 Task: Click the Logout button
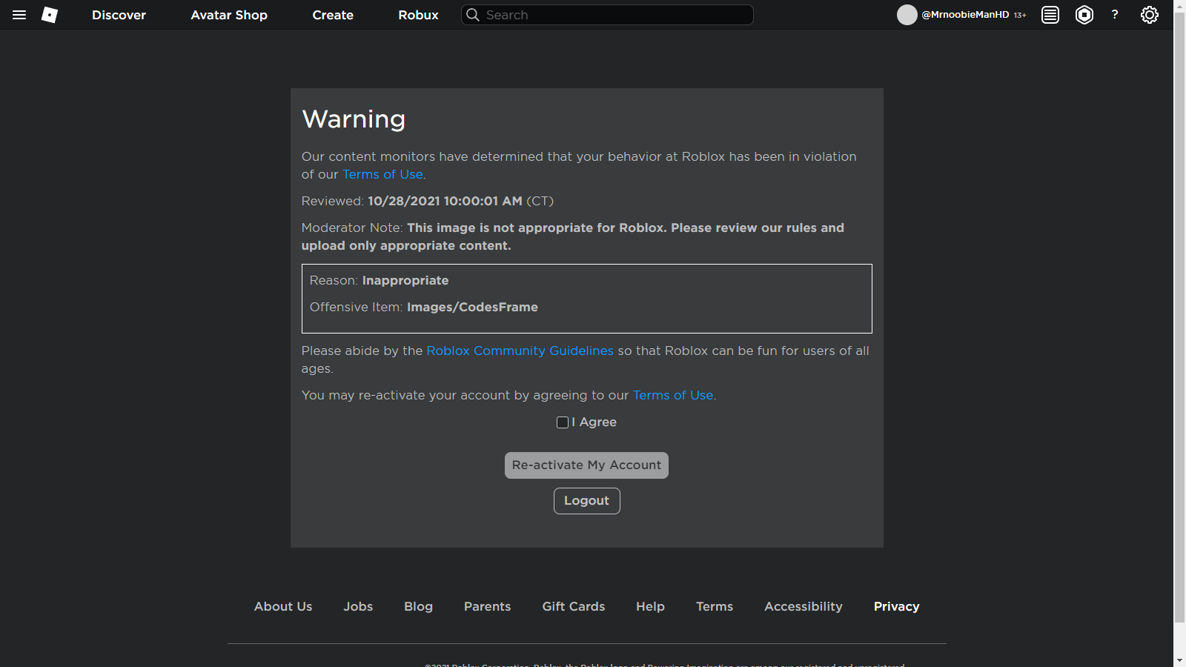[x=586, y=501]
